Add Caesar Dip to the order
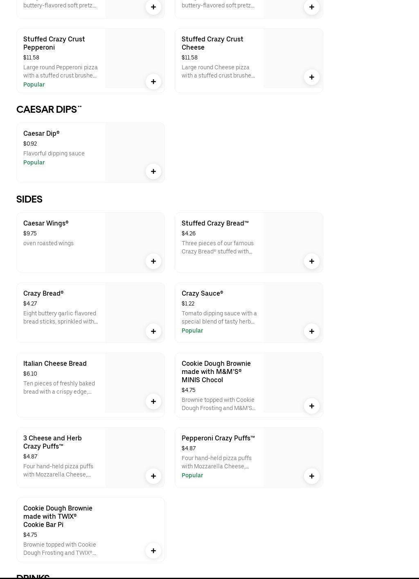Viewport: 419px width, 579px height. coord(153,171)
